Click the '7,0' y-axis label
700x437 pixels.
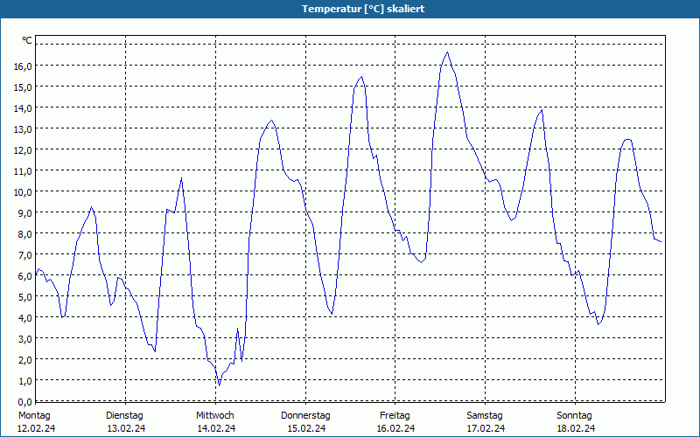tap(24, 254)
